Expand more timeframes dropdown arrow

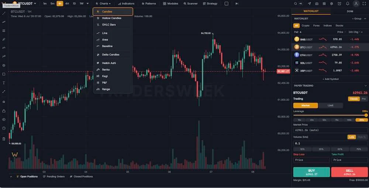(x=87, y=4)
